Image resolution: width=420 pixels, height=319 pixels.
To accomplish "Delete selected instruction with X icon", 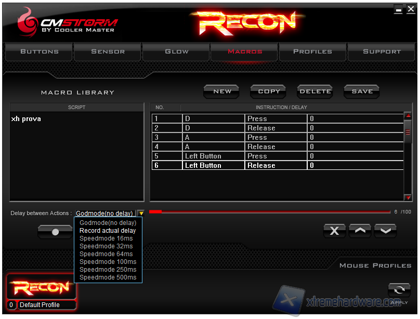I will point(334,231).
